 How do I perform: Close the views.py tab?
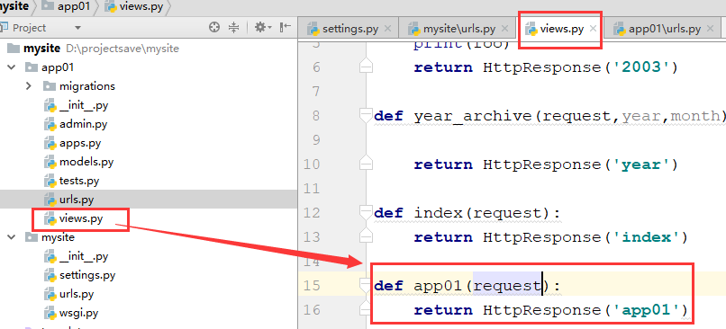(x=593, y=29)
